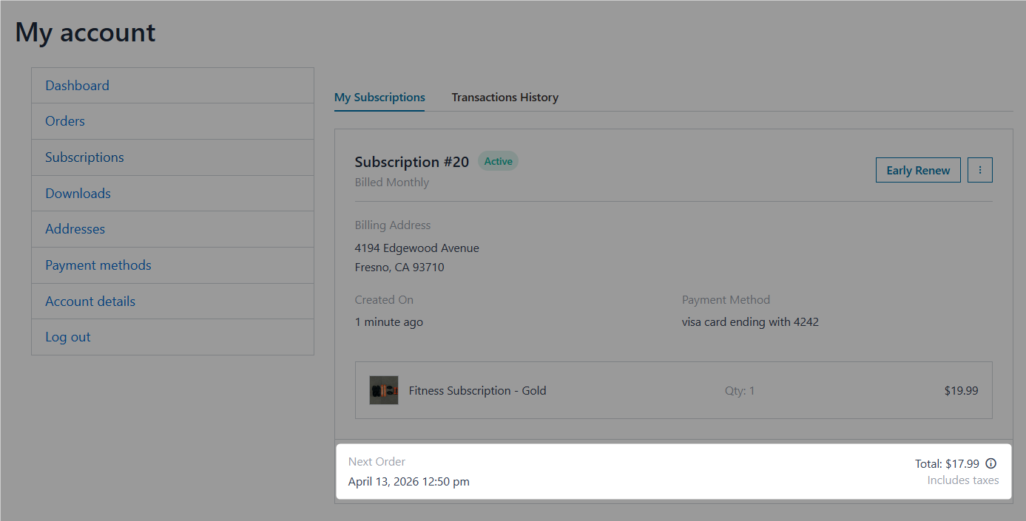Screen dimensions: 1026x521
Task: Open the Subscriptions section
Action: coord(84,157)
